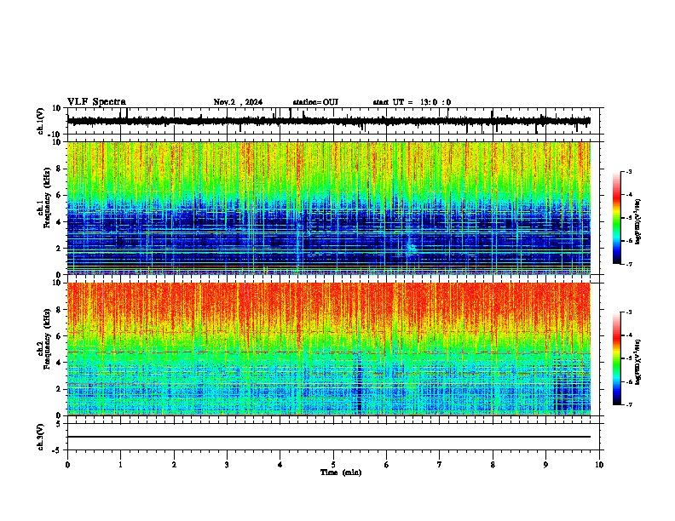Click the '8' kHz tick of ch.1 spectrogram
The height and width of the screenshot is (521, 675).
(59, 169)
